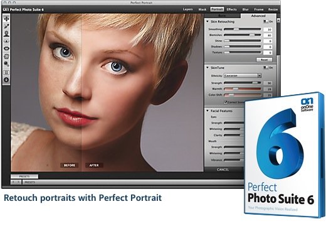Open the Frame module
The width and height of the screenshot is (326, 226).
pyautogui.click(x=259, y=9)
